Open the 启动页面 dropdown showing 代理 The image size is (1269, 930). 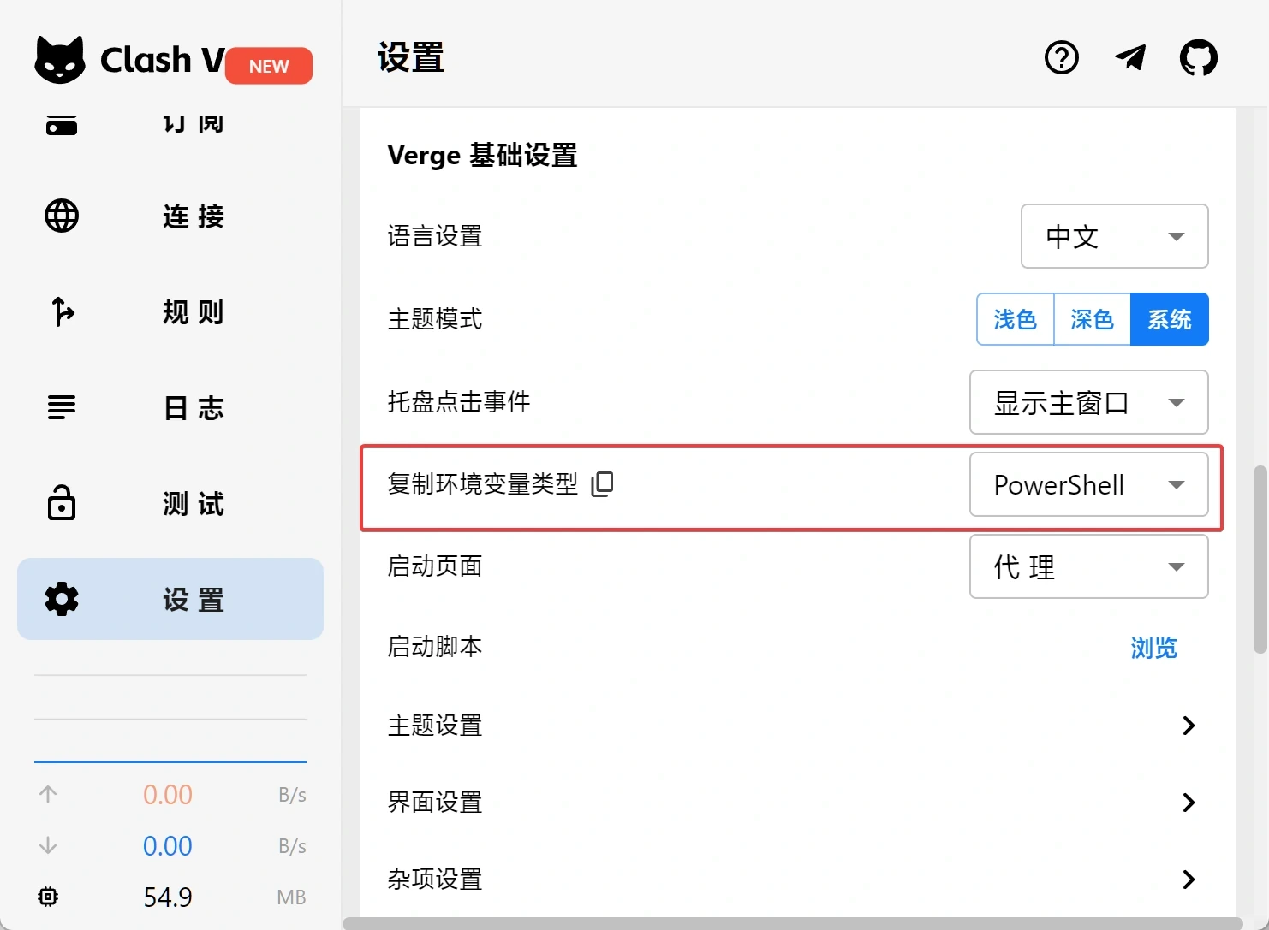pyautogui.click(x=1089, y=566)
